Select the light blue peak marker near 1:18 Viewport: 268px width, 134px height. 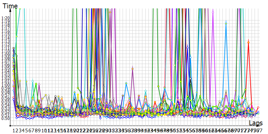pyautogui.click(x=226, y=24)
